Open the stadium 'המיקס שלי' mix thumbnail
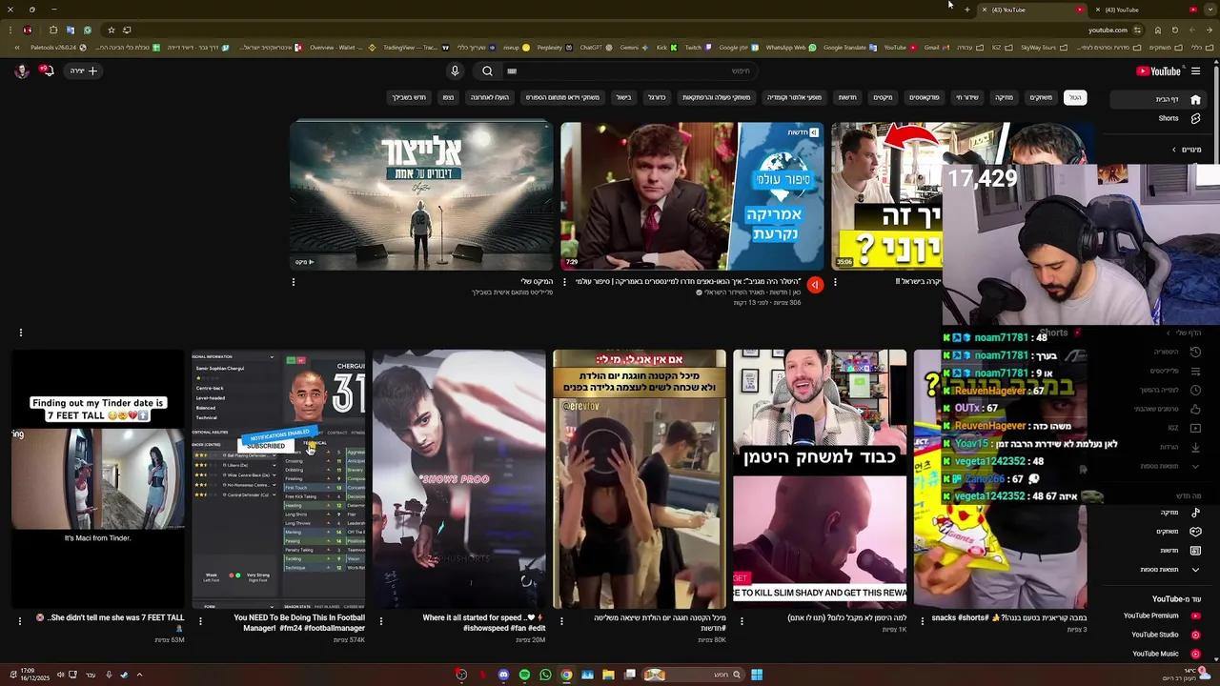This screenshot has height=686, width=1220. (421, 195)
